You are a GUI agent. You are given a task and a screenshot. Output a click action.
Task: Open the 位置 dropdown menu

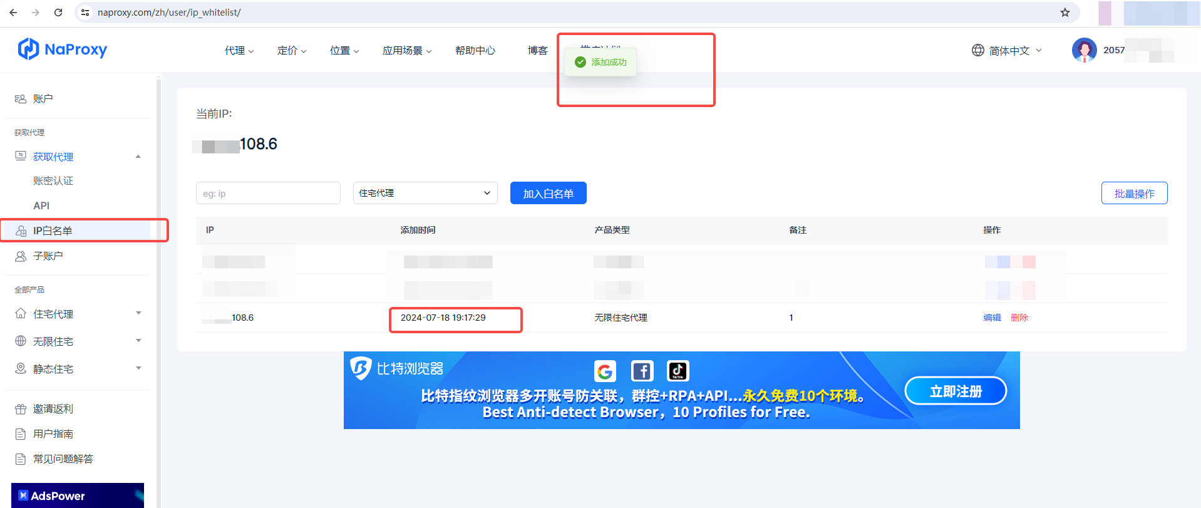pos(344,51)
